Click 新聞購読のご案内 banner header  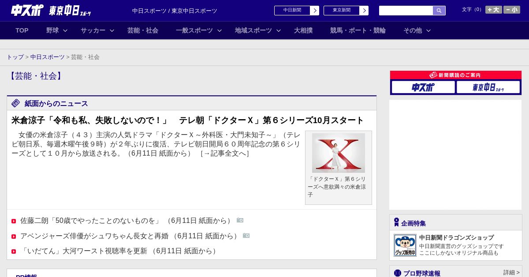pos(456,75)
